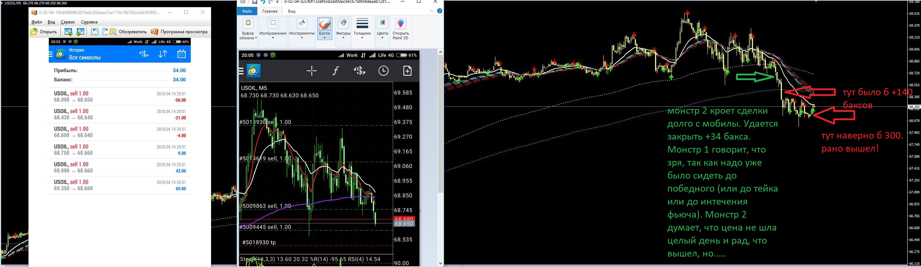Click the Paint vertical scrollbar down arrow

tap(440, 263)
